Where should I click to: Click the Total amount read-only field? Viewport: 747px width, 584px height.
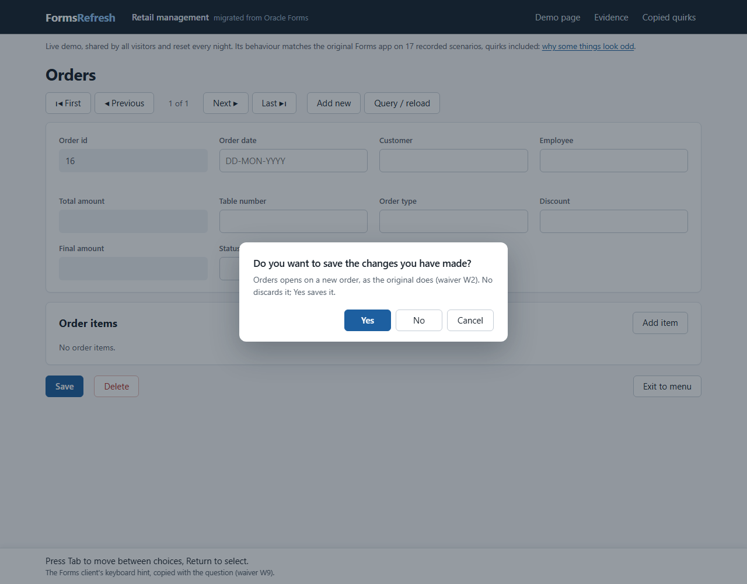coord(133,221)
